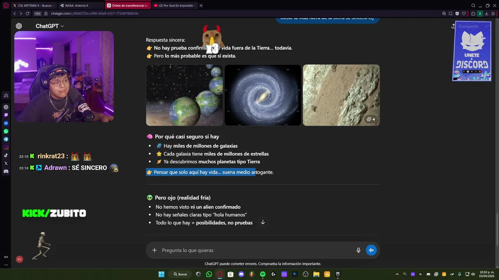The height and width of the screenshot is (280, 499).
Task: Open WhatsApp from the Windows taskbar
Action: (x=209, y=274)
